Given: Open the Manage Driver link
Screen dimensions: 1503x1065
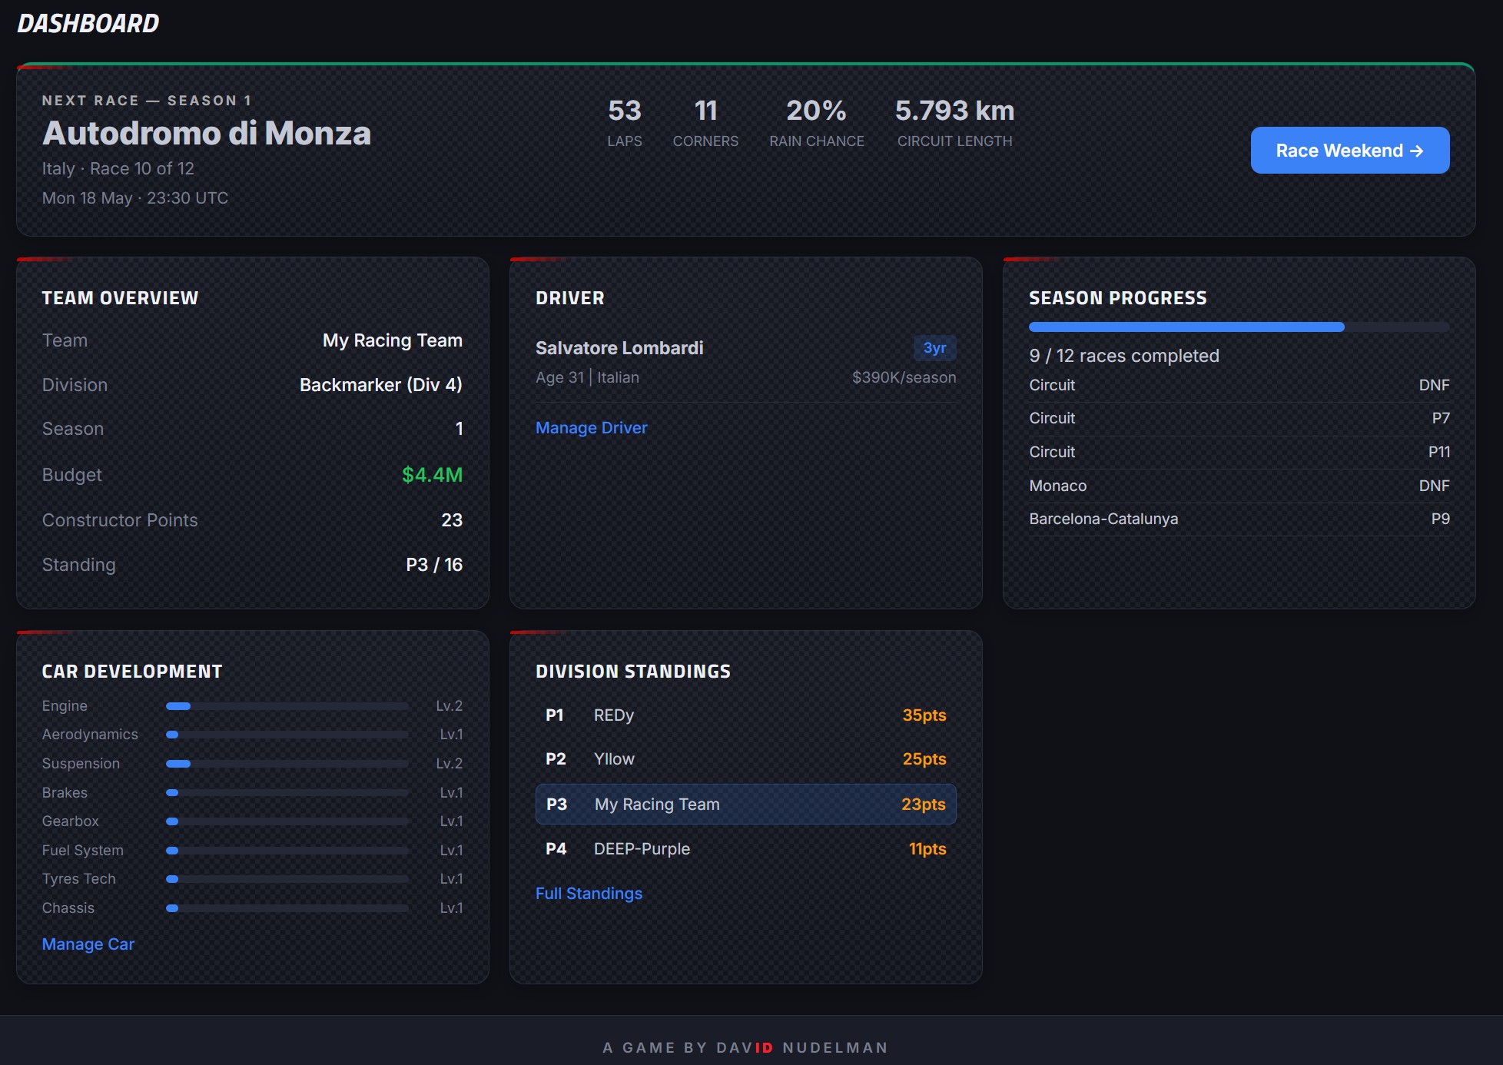Looking at the screenshot, I should coord(591,428).
